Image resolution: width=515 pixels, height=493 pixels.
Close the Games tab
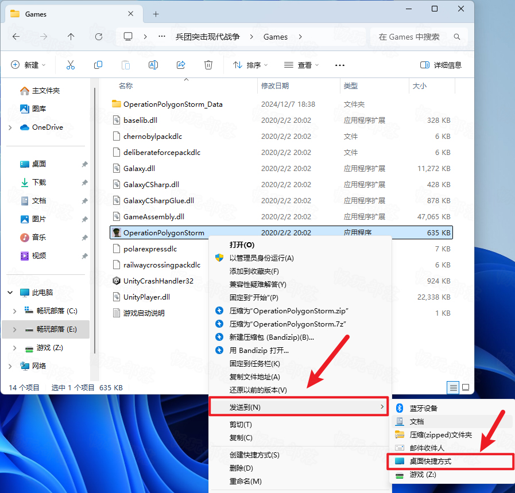tap(130, 14)
